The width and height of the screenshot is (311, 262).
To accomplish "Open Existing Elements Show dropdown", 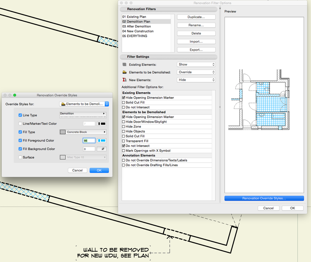I will pyautogui.click(x=196, y=64).
